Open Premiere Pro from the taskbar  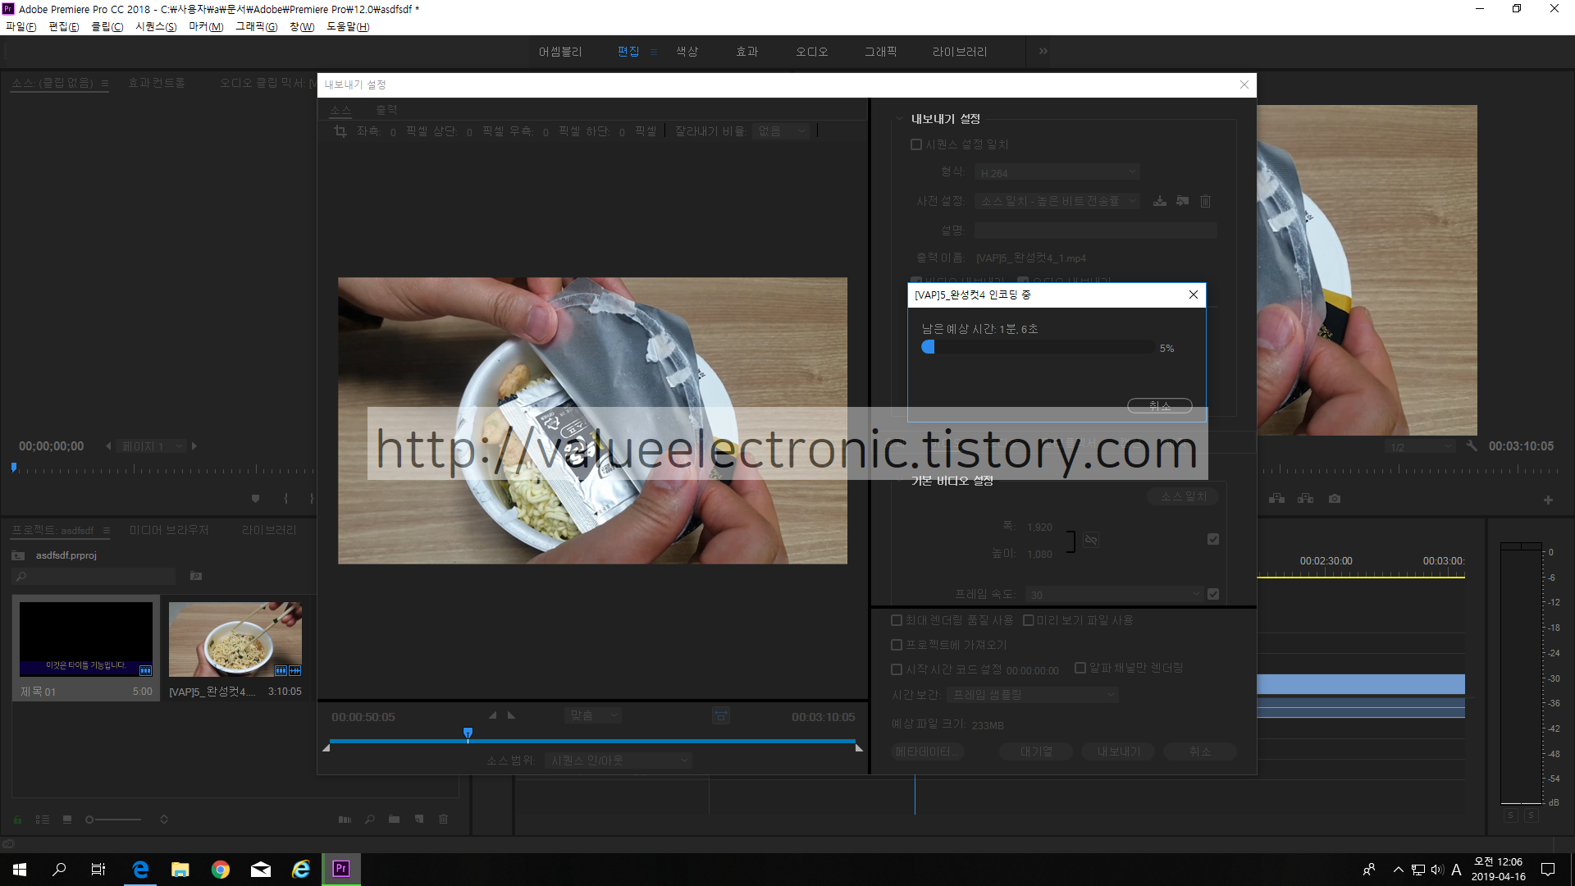(341, 869)
